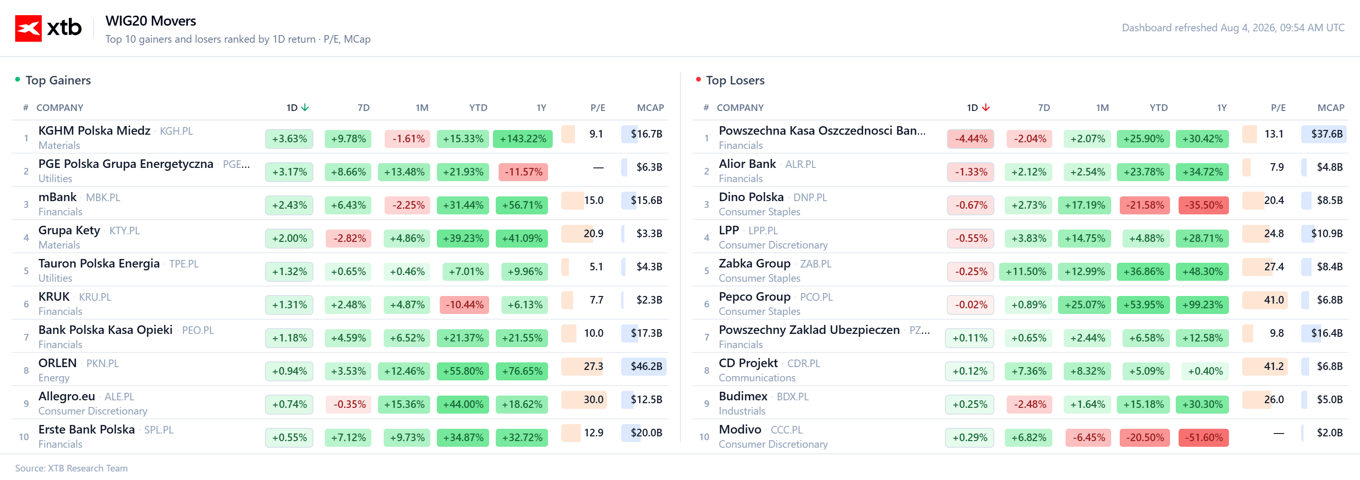Image resolution: width=1360 pixels, height=480 pixels.
Task: Click the Allegro.eu ALE.PL ticker
Action: click(119, 397)
